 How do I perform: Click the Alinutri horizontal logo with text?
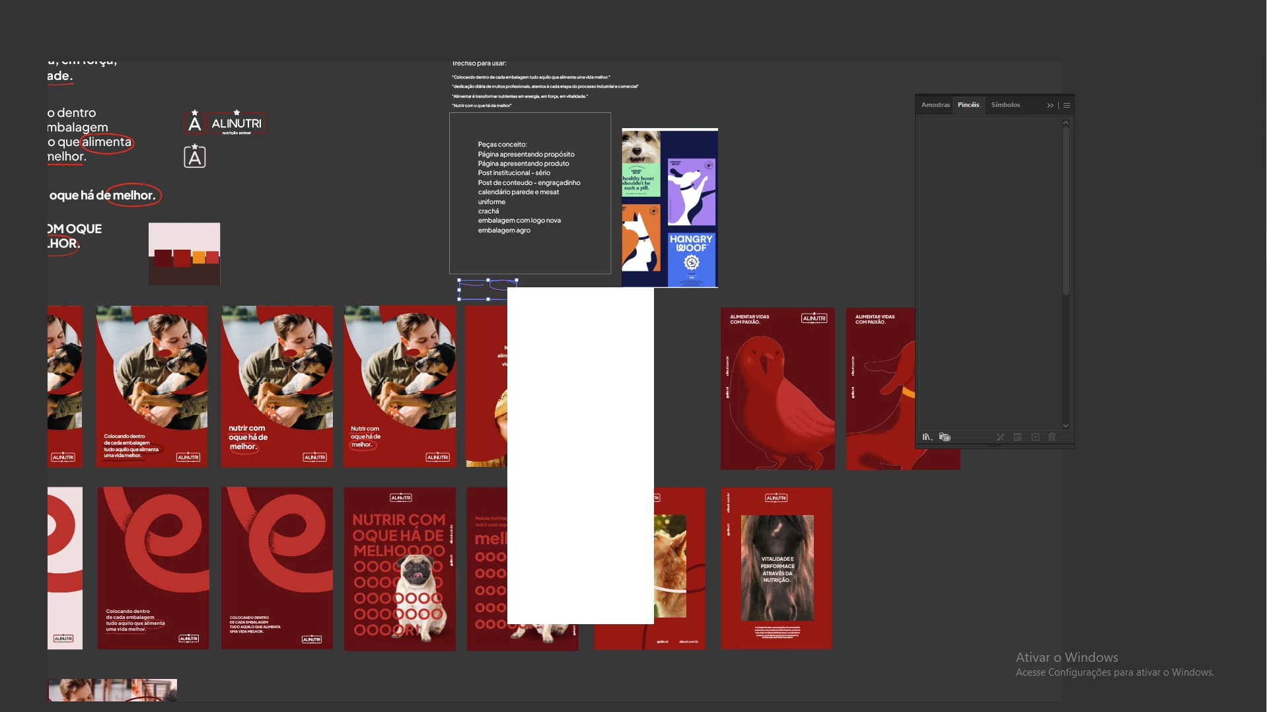point(236,124)
